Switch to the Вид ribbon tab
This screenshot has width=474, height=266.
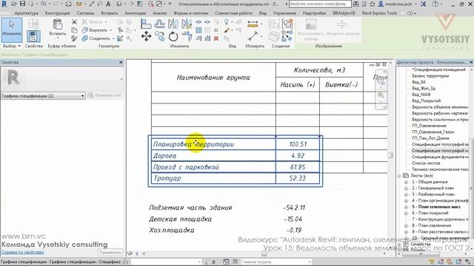263,13
